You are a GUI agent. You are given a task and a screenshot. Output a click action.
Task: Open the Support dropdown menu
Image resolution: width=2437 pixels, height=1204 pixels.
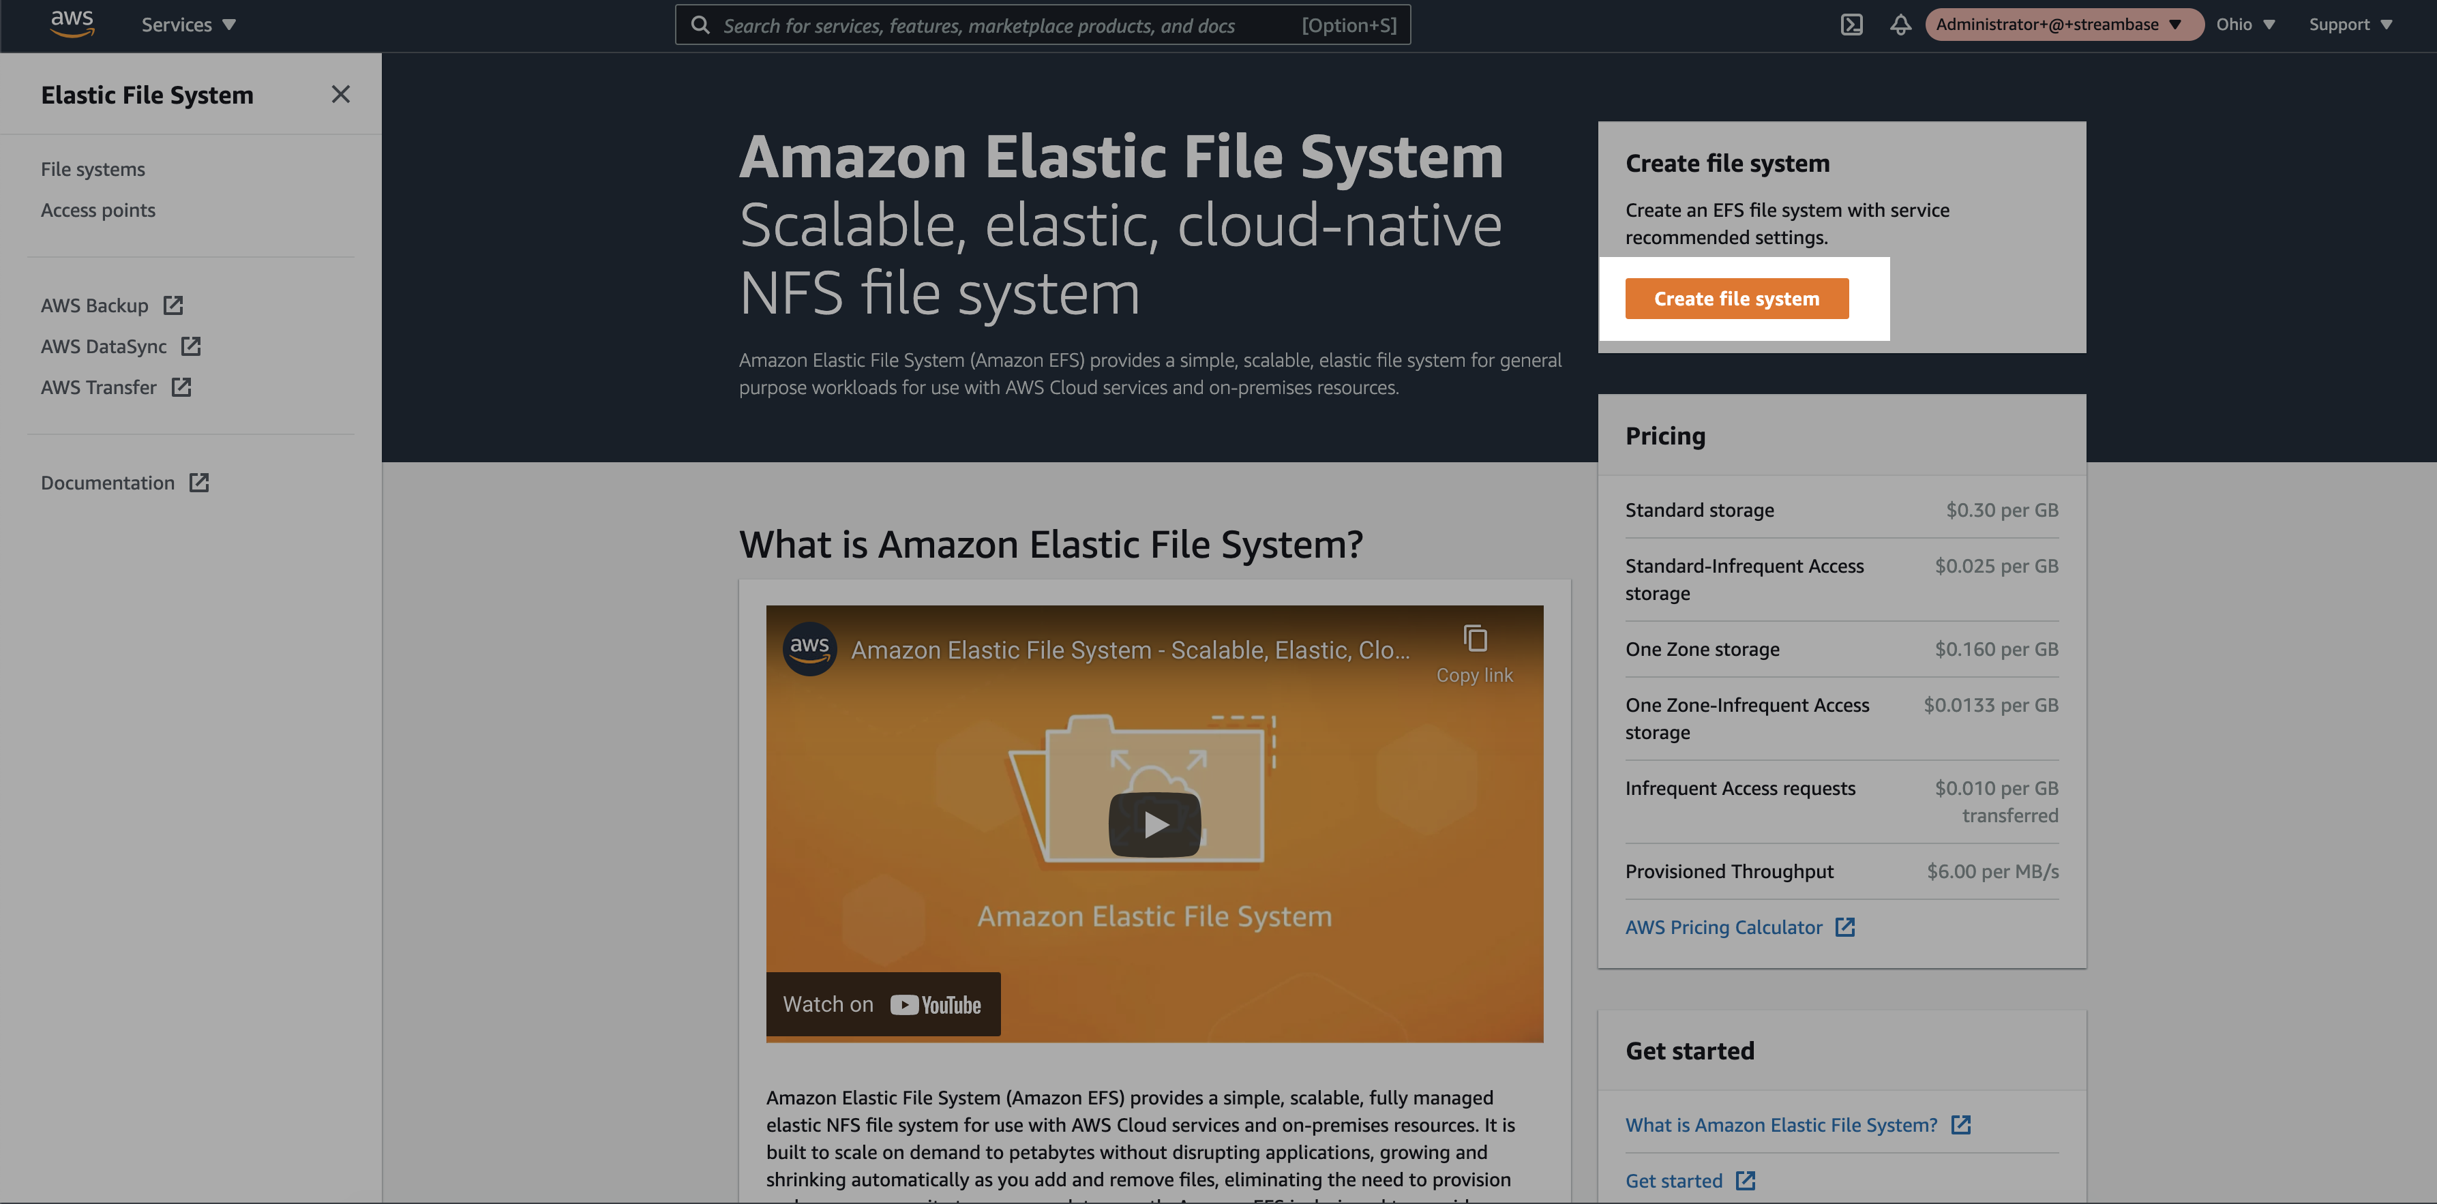point(2350,25)
